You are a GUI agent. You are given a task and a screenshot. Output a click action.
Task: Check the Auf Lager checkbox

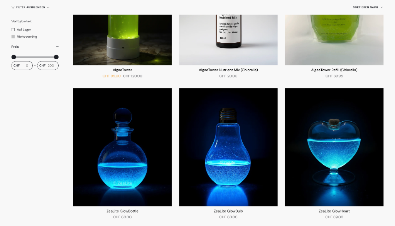pos(13,30)
